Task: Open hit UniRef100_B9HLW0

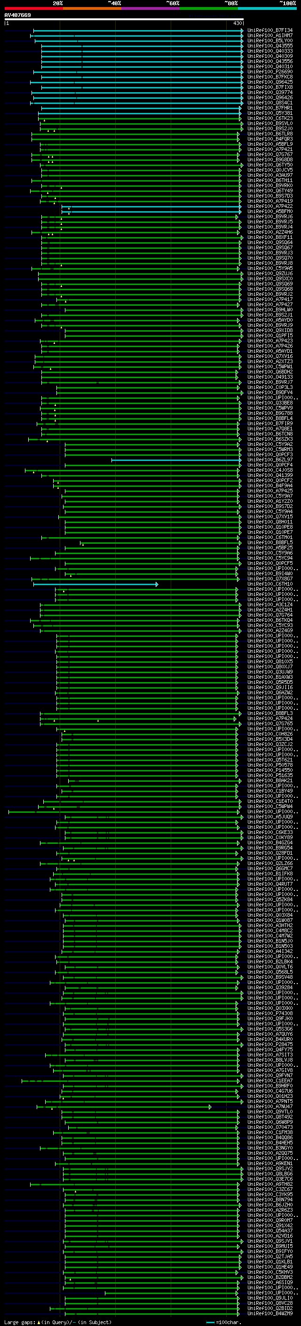Action: tap(270, 310)
